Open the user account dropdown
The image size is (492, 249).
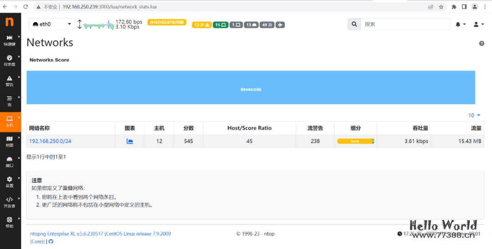click(x=478, y=24)
